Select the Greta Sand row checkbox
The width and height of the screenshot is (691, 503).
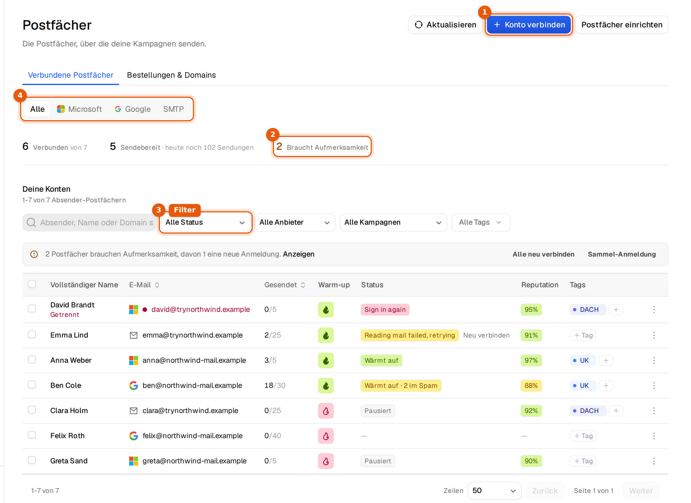click(x=32, y=460)
